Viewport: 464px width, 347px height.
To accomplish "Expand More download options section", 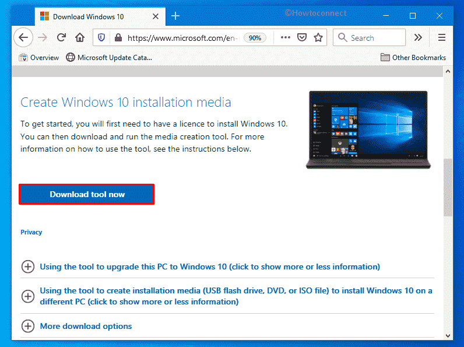I will coord(86,326).
